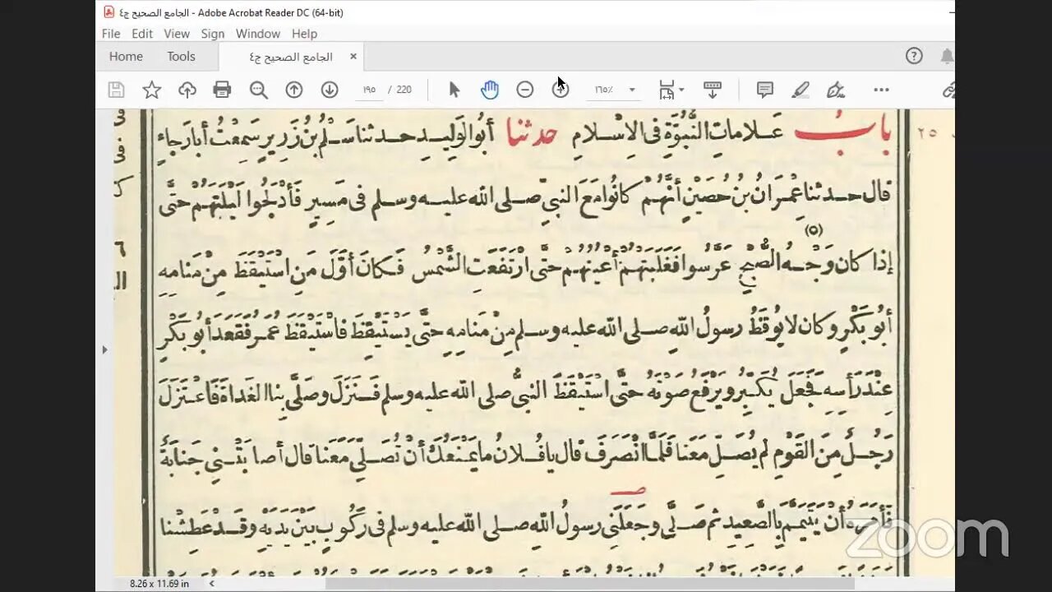Minimize the Acrobat Reader window

point(951,12)
